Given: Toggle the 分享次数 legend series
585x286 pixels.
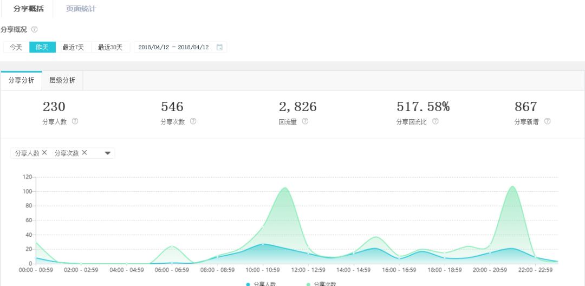Looking at the screenshot, I should tap(321, 284).
